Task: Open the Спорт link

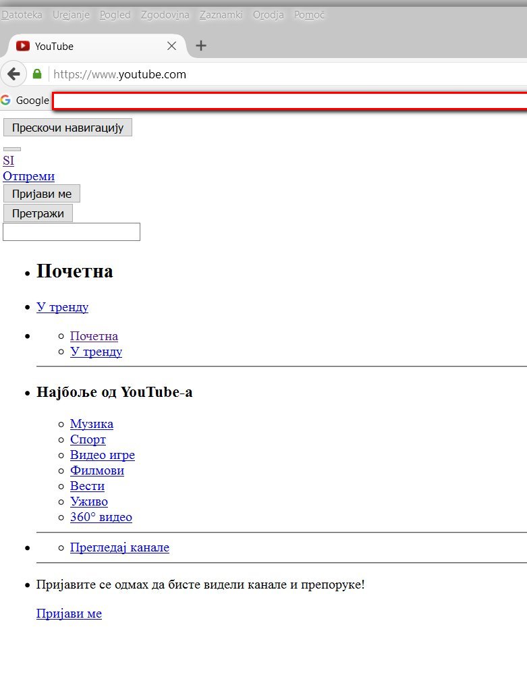Action: tap(88, 439)
